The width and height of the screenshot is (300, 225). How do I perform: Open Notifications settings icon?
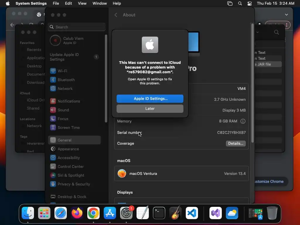coord(53,101)
